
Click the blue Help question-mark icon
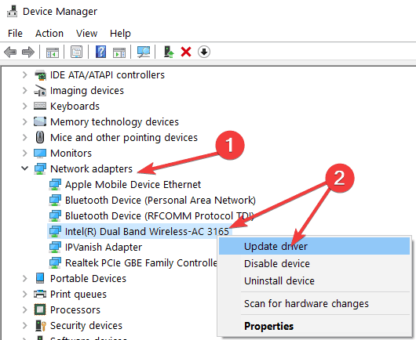pos(100,52)
